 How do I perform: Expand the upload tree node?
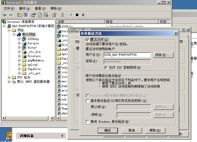19,65
